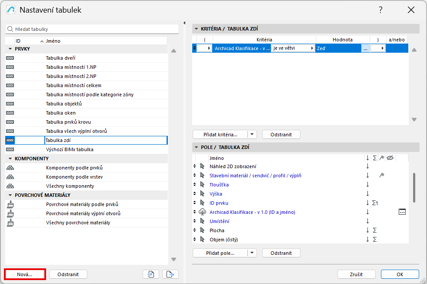Click the import schedule icon button
This screenshot has width=427, height=284.
(150, 274)
